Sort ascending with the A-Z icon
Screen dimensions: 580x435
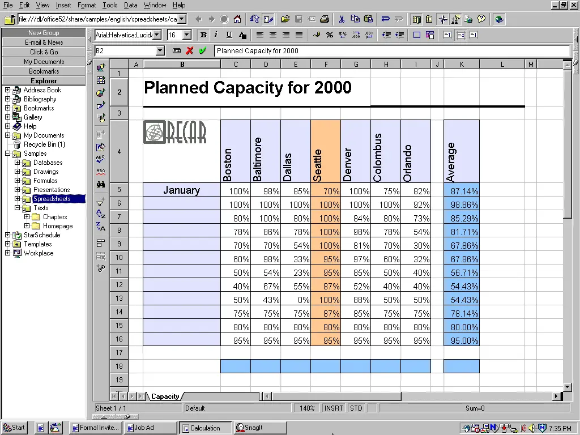[101, 214]
